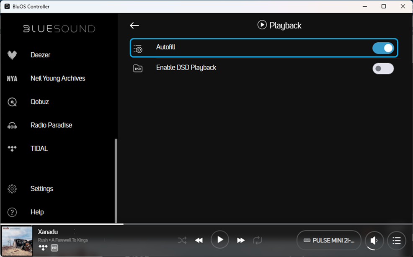The height and width of the screenshot is (257, 413).
Task: Click the Autofill label
Action: tap(165, 47)
